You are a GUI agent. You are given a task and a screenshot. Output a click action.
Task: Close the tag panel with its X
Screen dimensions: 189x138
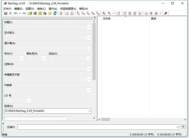pos(95,17)
